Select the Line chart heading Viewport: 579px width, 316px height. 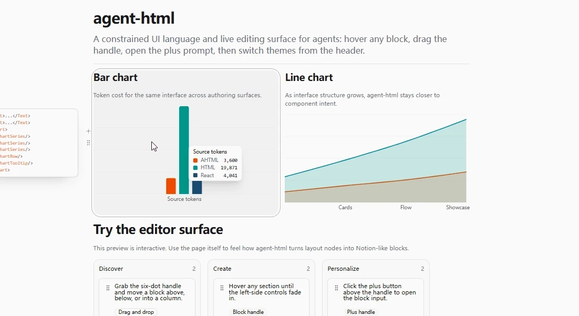coord(309,77)
